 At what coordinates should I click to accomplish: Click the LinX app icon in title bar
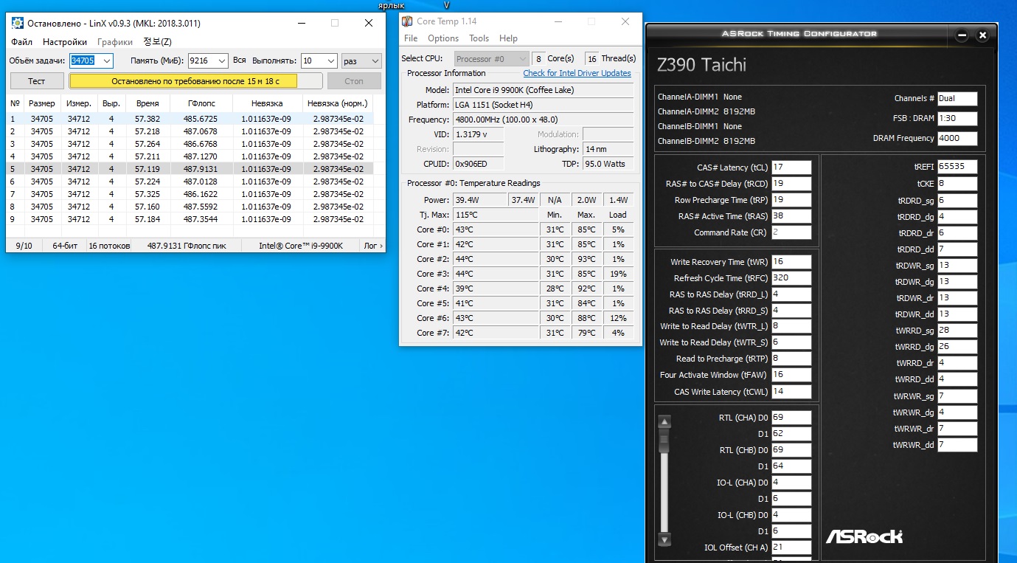click(x=17, y=23)
